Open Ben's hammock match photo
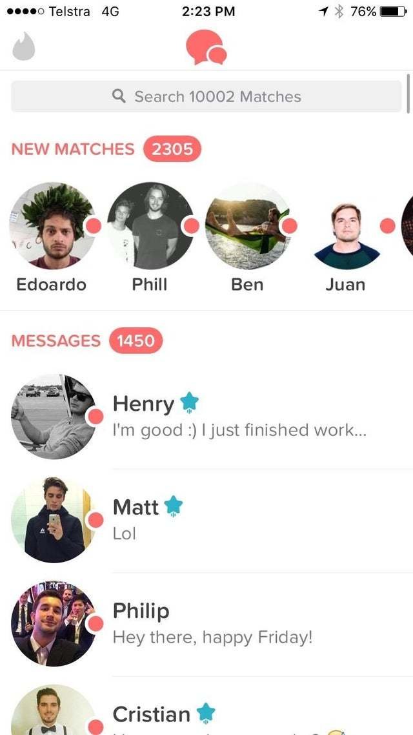This screenshot has height=735, width=413. coord(248,225)
